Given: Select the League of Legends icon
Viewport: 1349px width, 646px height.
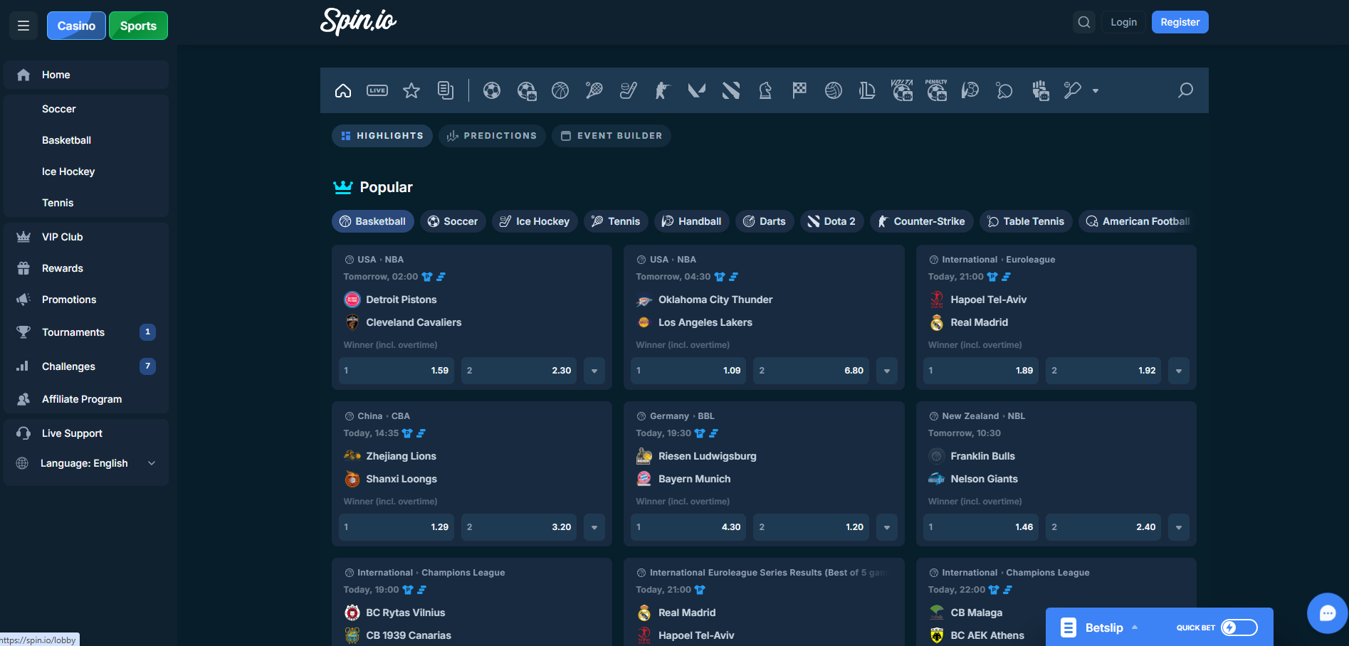Looking at the screenshot, I should (x=868, y=90).
